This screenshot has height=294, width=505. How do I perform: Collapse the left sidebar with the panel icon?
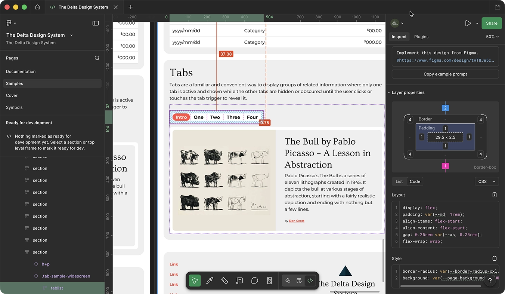click(x=96, y=23)
